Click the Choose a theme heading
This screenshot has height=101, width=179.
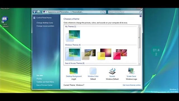pos(72,19)
